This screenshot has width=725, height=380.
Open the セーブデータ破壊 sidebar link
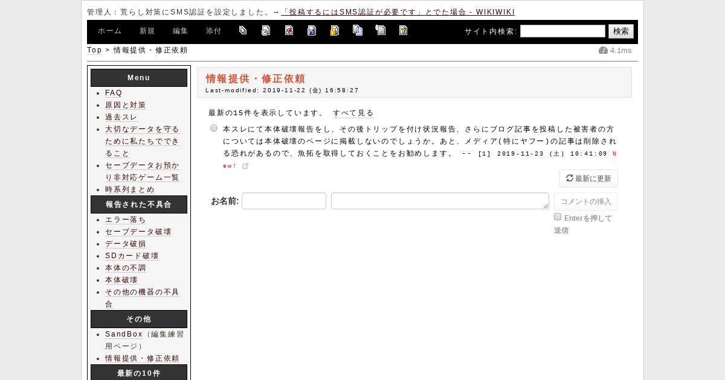[138, 232]
